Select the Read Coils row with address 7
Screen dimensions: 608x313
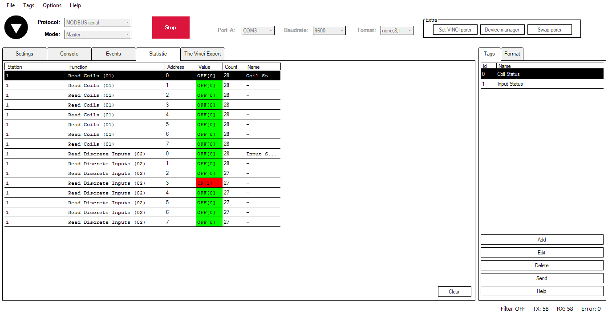[142, 144]
